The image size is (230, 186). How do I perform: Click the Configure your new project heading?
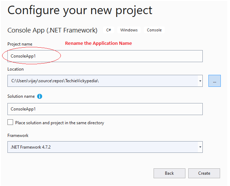(x=80, y=10)
